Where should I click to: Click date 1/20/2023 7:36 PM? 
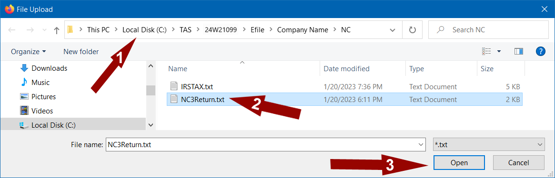point(353,86)
